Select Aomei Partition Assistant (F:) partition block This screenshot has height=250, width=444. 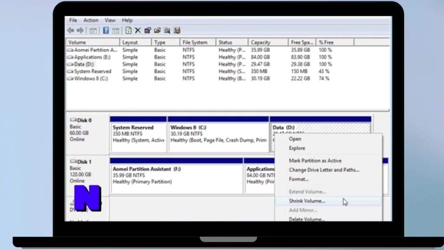(x=176, y=176)
